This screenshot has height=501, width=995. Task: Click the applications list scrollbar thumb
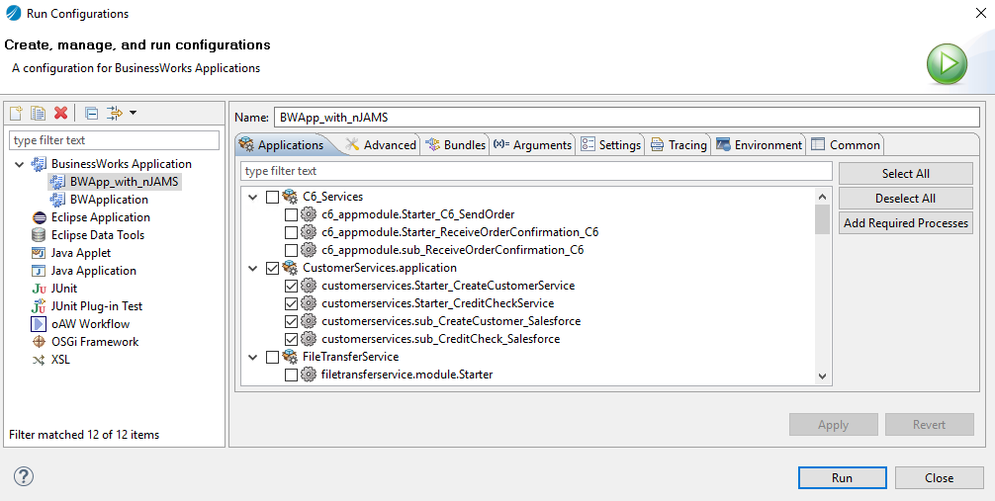pos(822,219)
